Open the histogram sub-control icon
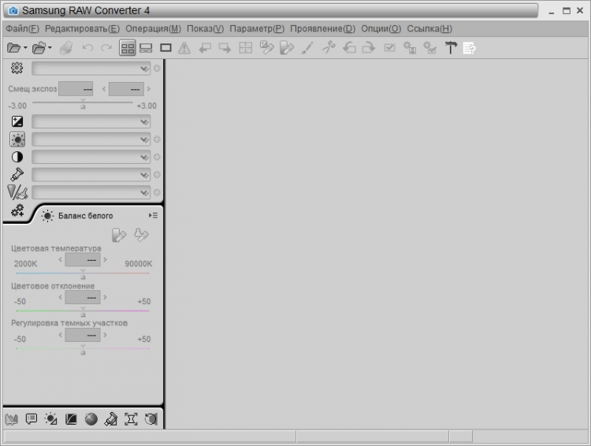Viewport: 591px width, 446px height. coord(11,419)
